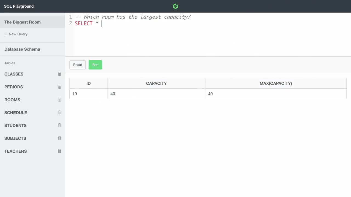Viewport: 351px width, 197px height.
Task: Click the CAPACITY column header
Action: [x=156, y=83]
